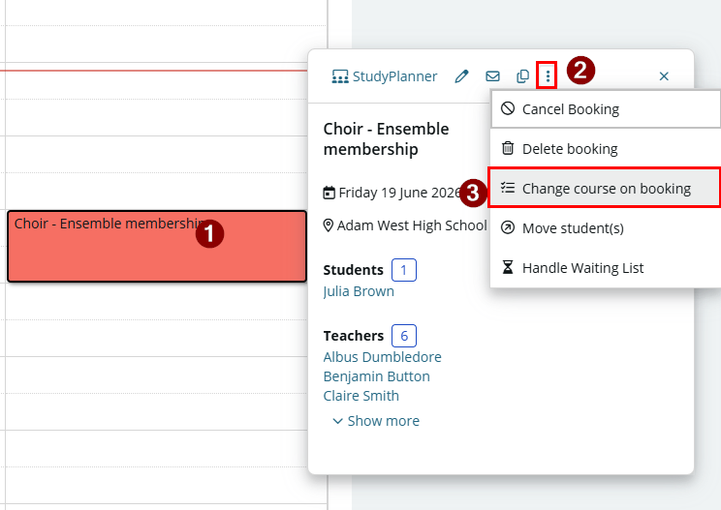
Task: Click the students count badge
Action: click(404, 270)
